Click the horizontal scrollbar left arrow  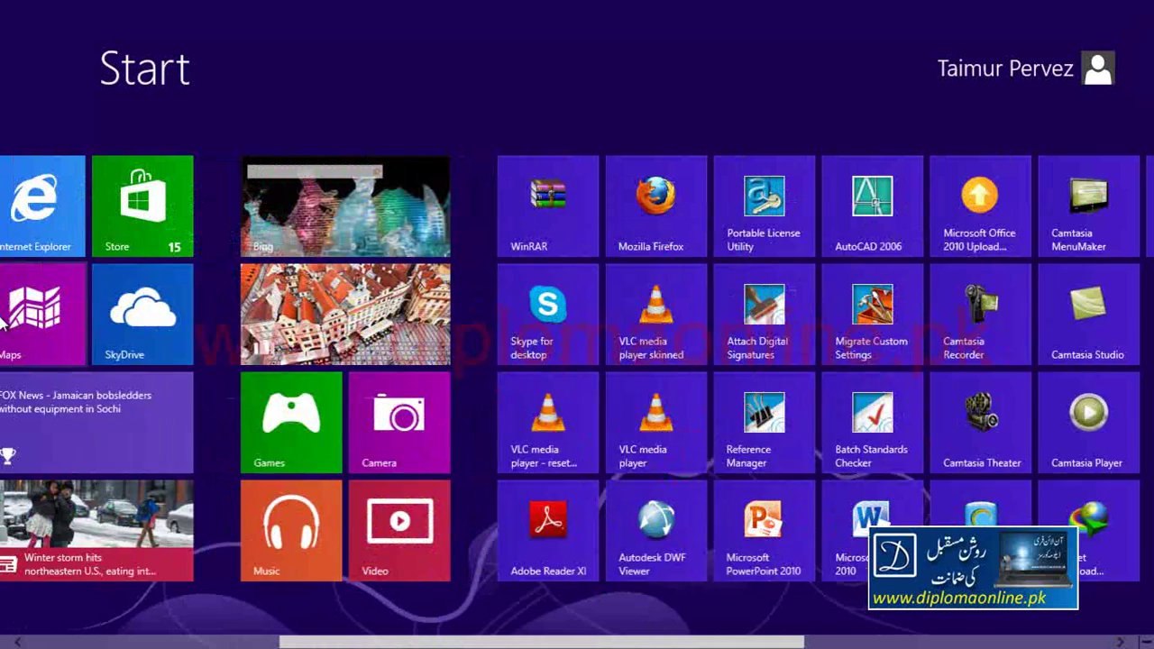[17, 642]
